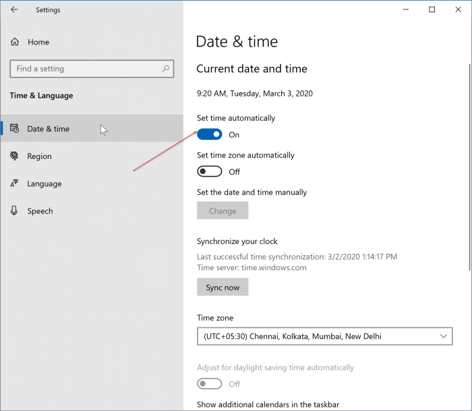Focus the Find a setting box
Screen dimensions: 472x411
coord(92,69)
